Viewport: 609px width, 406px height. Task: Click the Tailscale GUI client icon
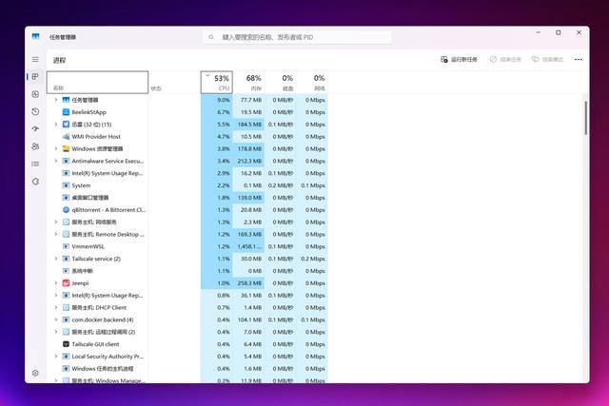[x=66, y=344]
